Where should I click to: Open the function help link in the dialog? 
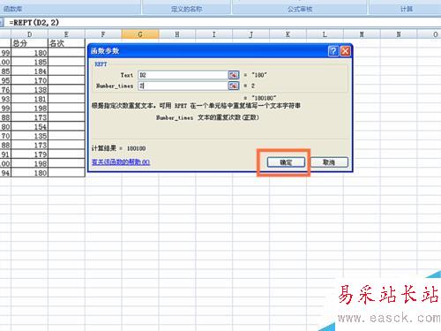[121, 162]
